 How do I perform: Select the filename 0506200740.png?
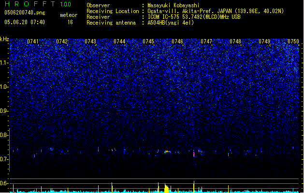25,13
